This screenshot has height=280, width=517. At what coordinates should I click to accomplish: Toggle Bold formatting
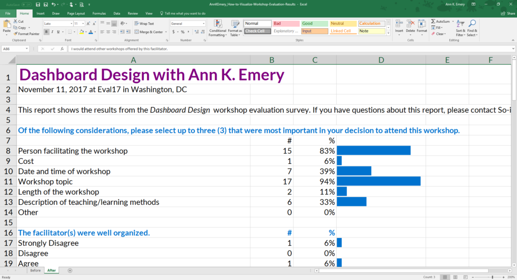(46, 32)
